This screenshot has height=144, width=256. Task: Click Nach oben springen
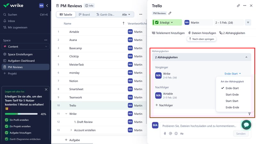(201, 39)
